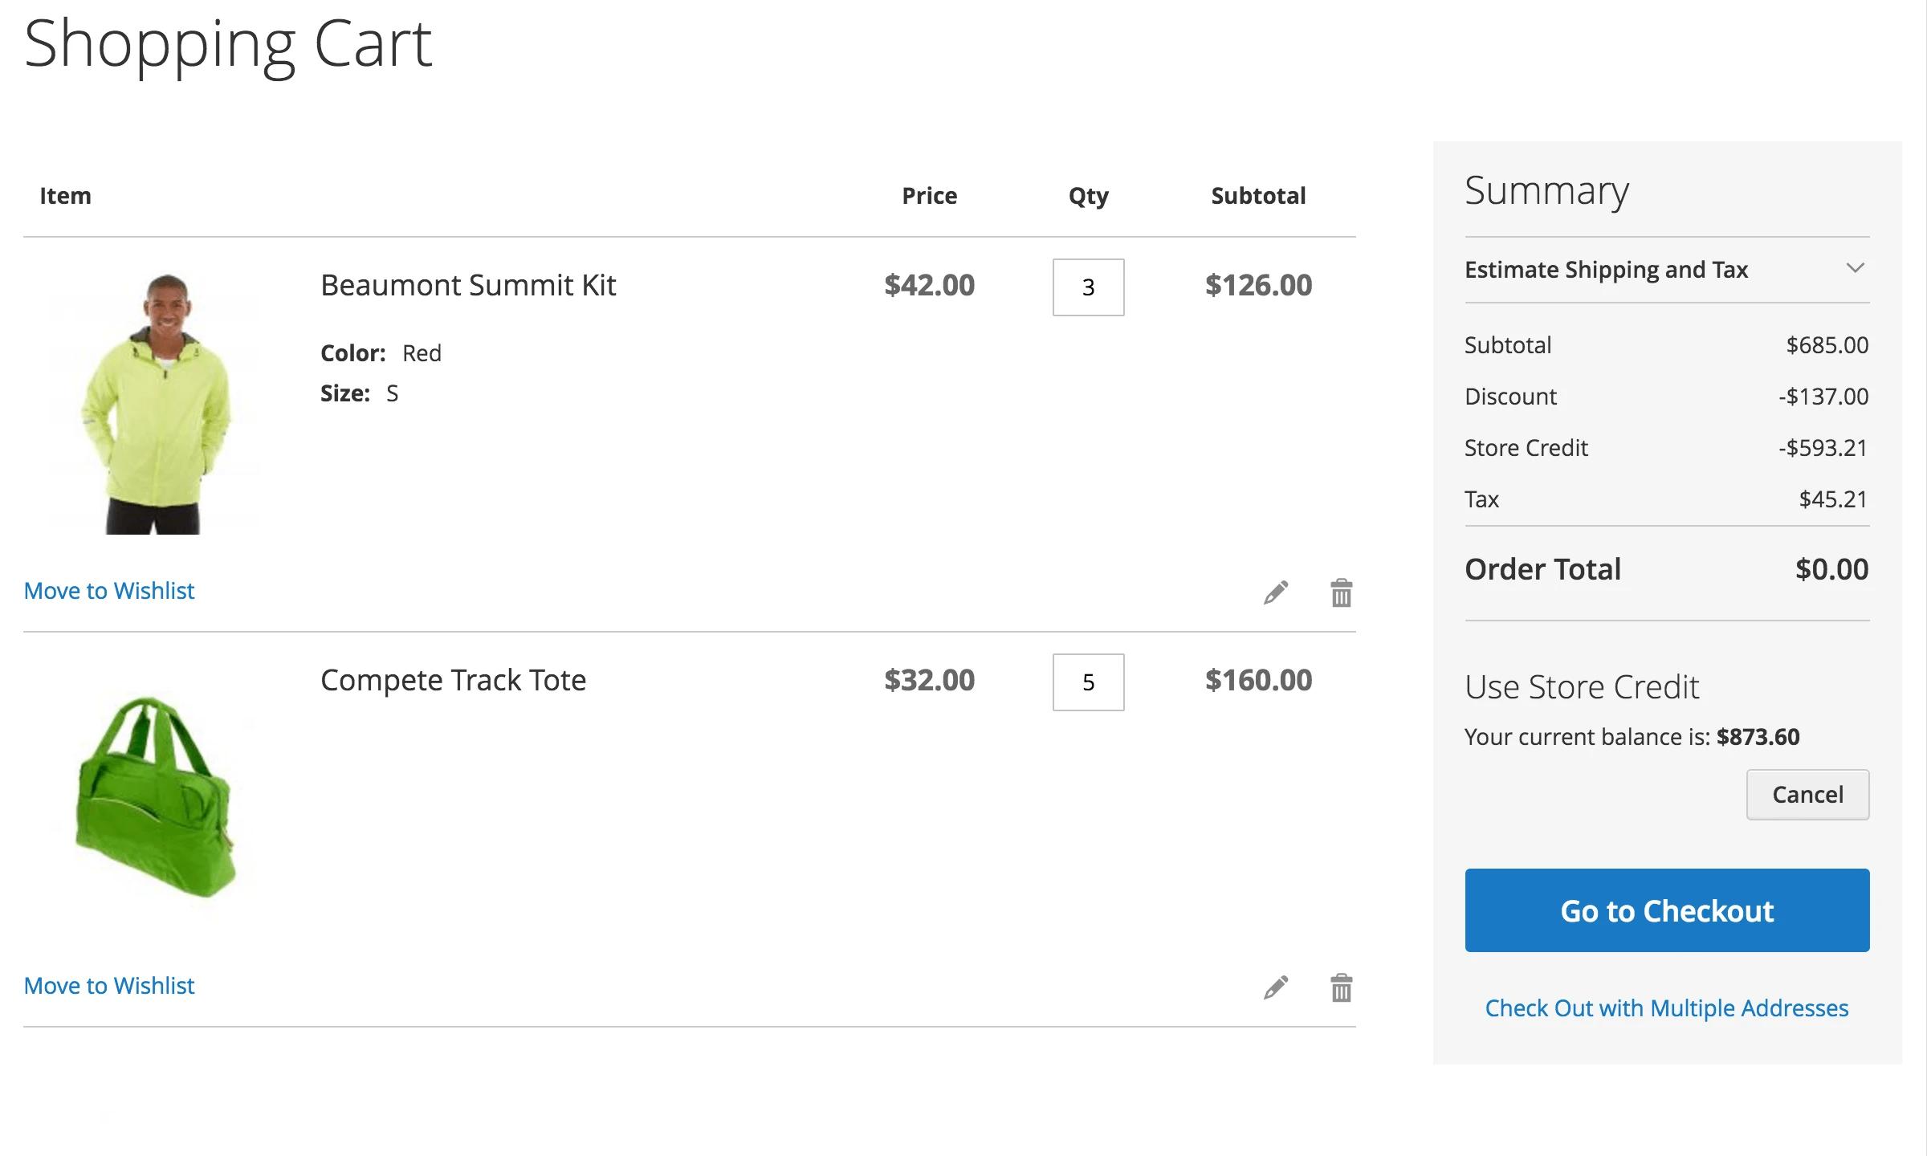Open Beaumont Summit Kit product image
Screen dimensions: 1927x1156
pyautogui.click(x=156, y=401)
